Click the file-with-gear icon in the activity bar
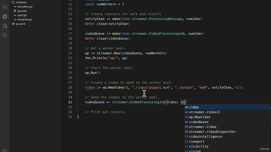This screenshot has height=152, width=271. pos(5,26)
